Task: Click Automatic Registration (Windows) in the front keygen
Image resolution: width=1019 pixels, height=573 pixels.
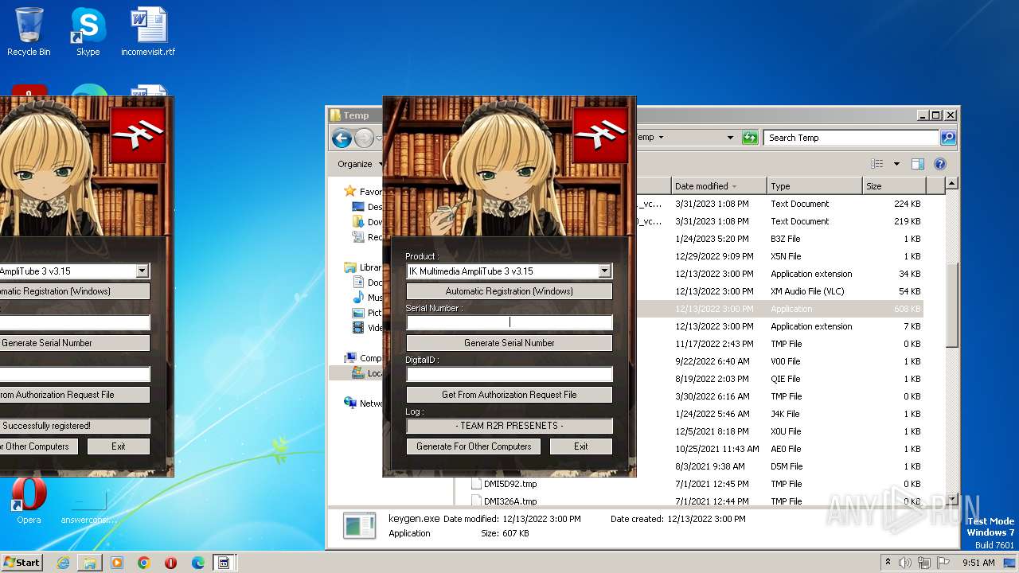Action: pyautogui.click(x=509, y=291)
